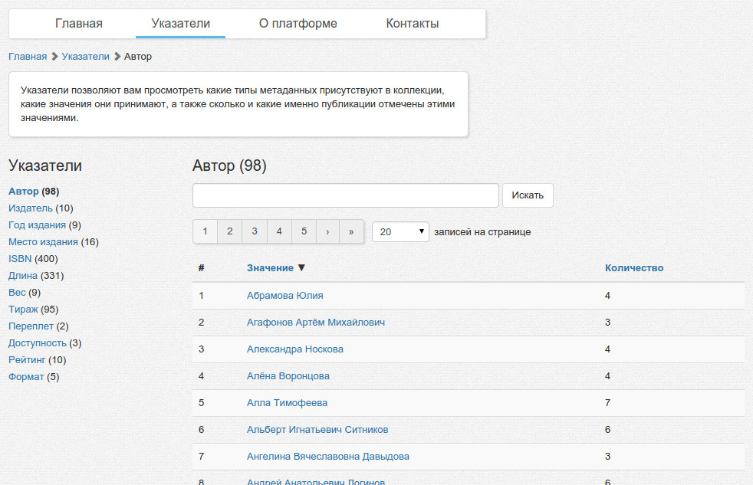
Task: Click Главная in the breadcrumb trail
Action: 28,57
